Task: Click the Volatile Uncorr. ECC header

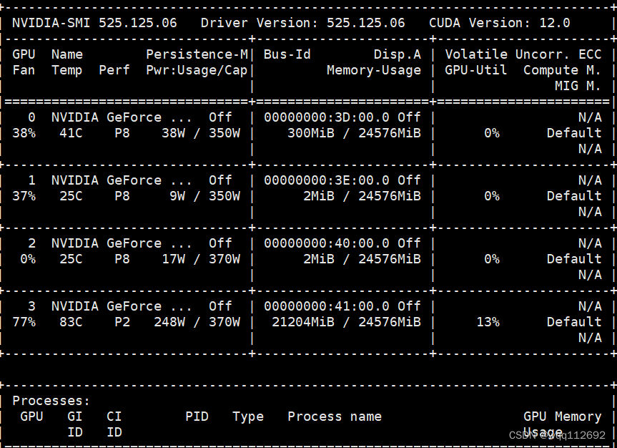Action: [523, 54]
